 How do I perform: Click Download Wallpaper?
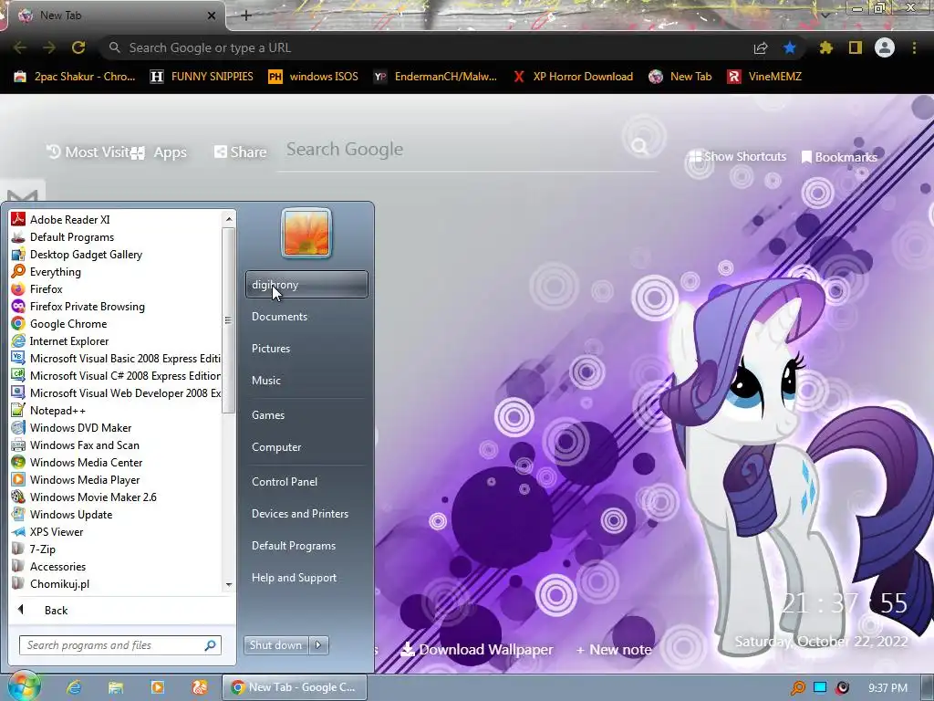(x=477, y=649)
